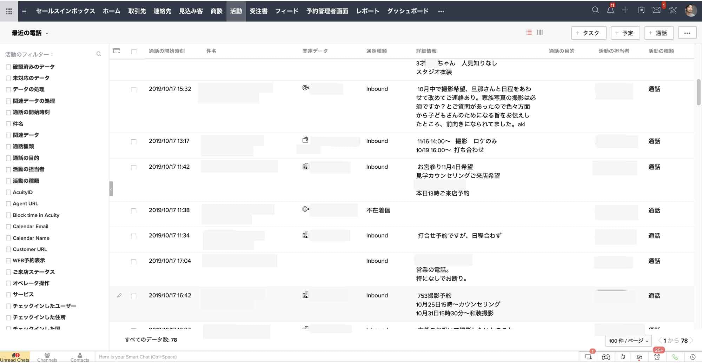This screenshot has height=363, width=702.
Task: Click the green phone icon in bottom bar
Action: coord(675,357)
